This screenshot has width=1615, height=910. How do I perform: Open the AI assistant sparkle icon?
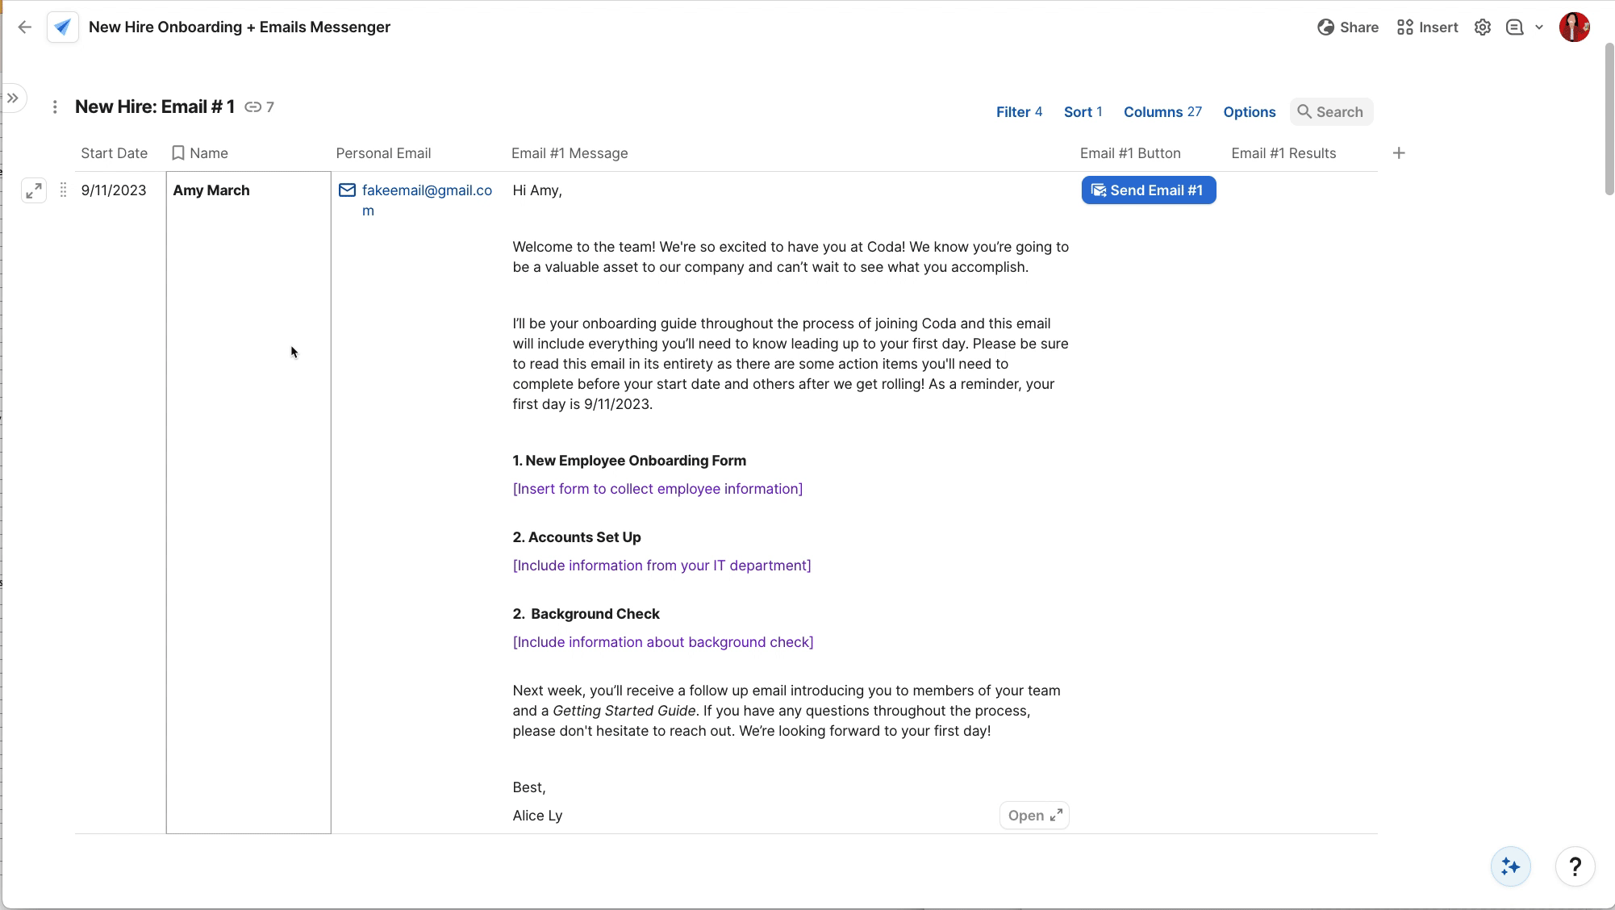tap(1510, 867)
